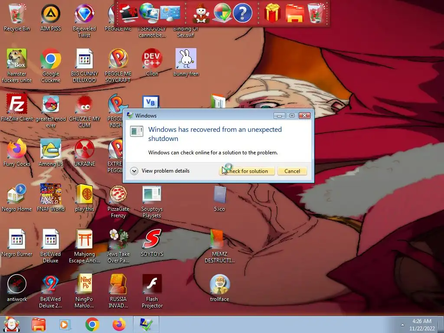Open the trollface desktop icon
This screenshot has height=333, width=444.
point(219,288)
